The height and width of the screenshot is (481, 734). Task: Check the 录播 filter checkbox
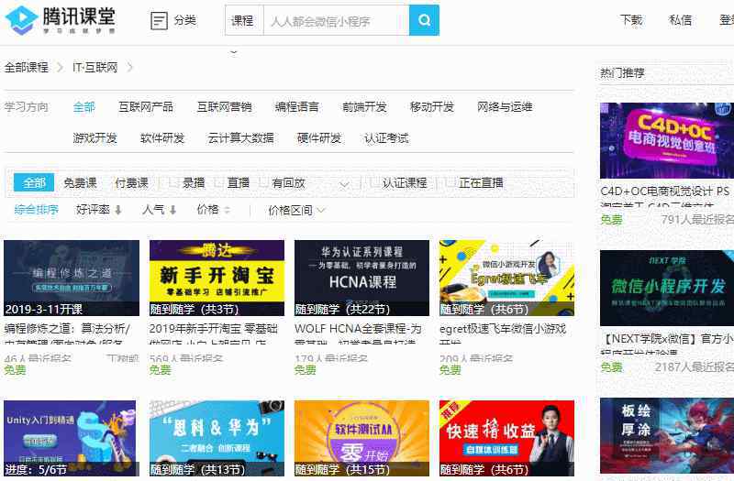point(173,182)
